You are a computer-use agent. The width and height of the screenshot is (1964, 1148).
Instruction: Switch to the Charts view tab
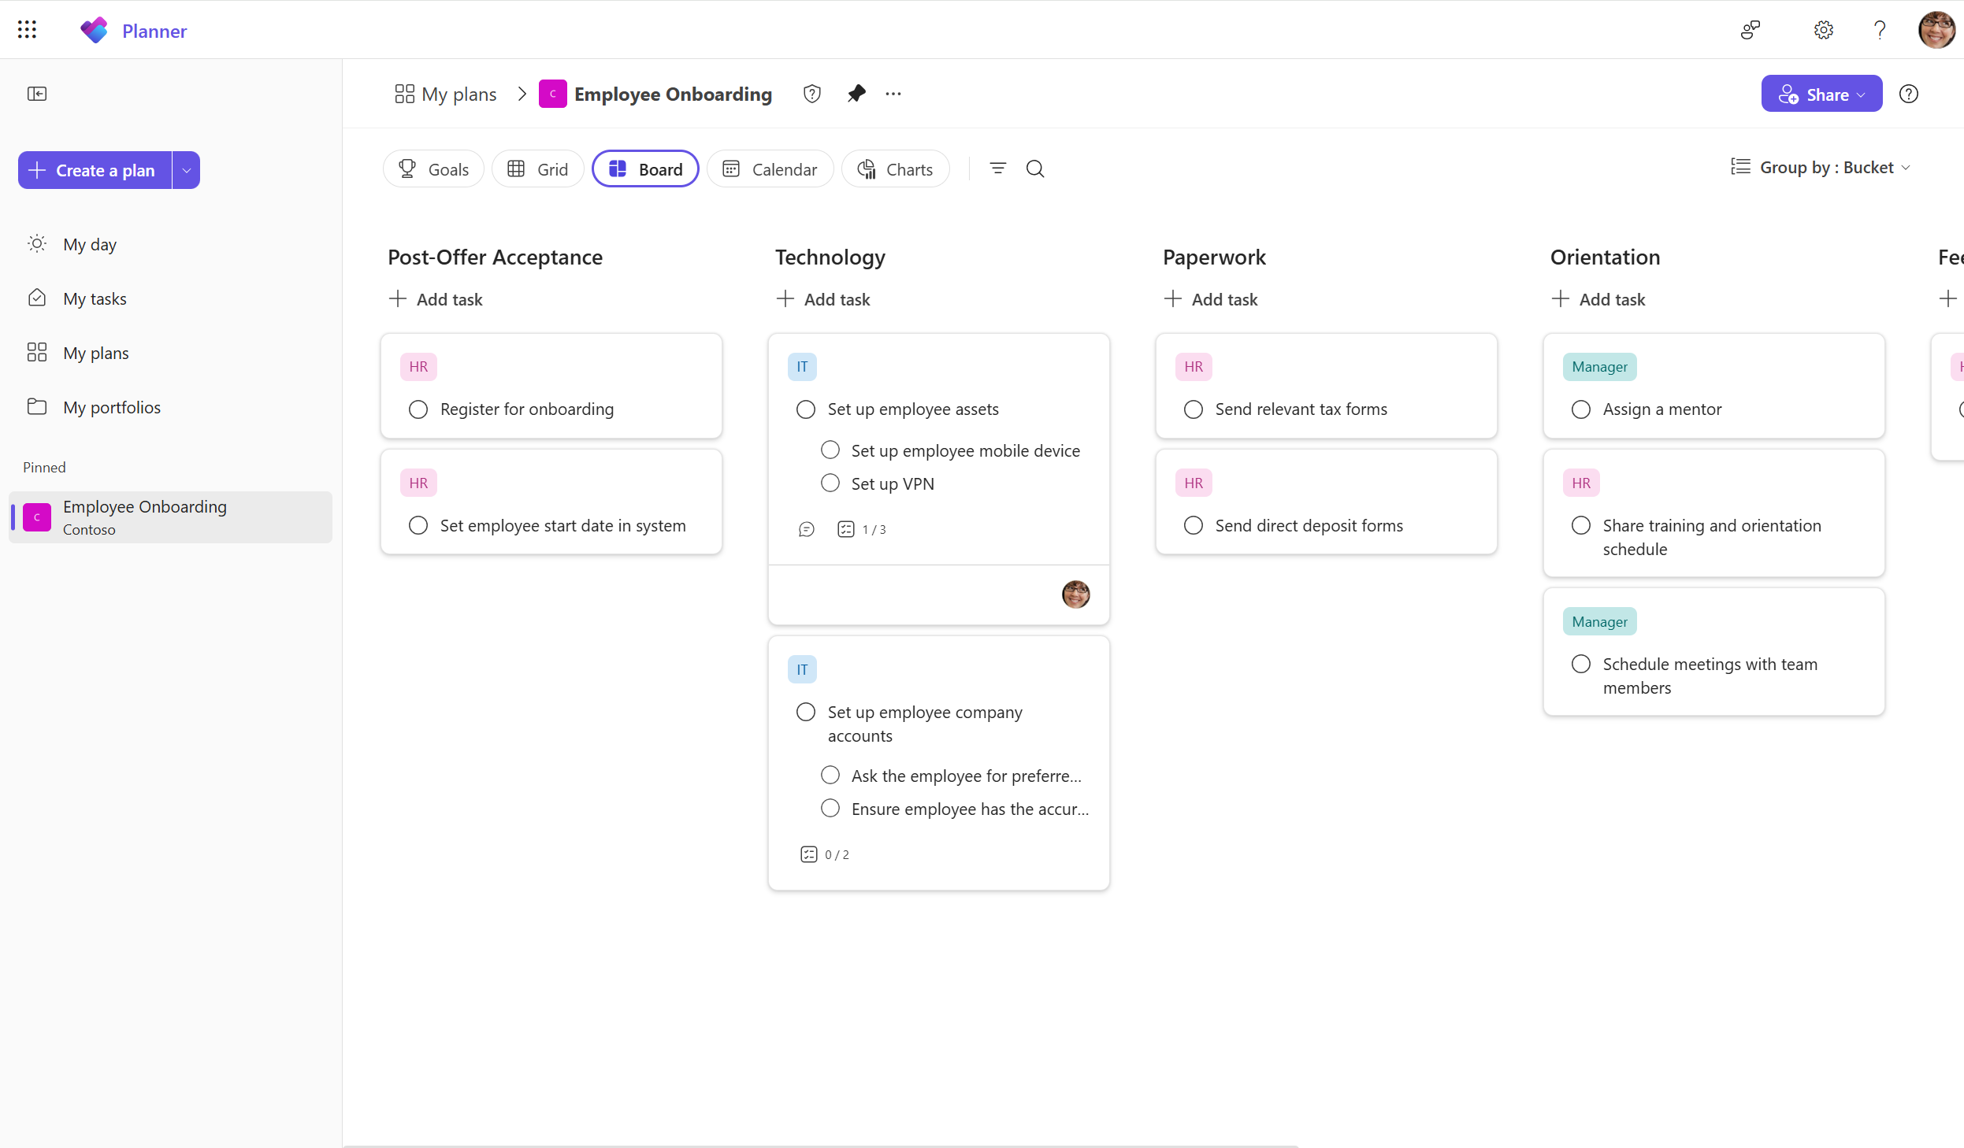pyautogui.click(x=896, y=168)
